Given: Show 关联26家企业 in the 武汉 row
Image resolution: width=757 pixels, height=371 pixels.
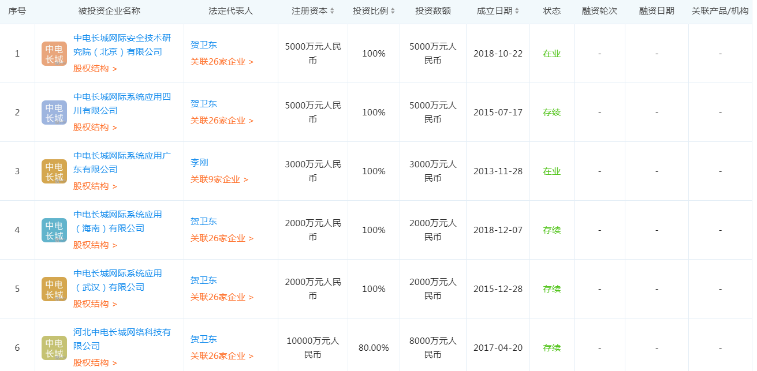Looking at the screenshot, I should (x=222, y=297).
